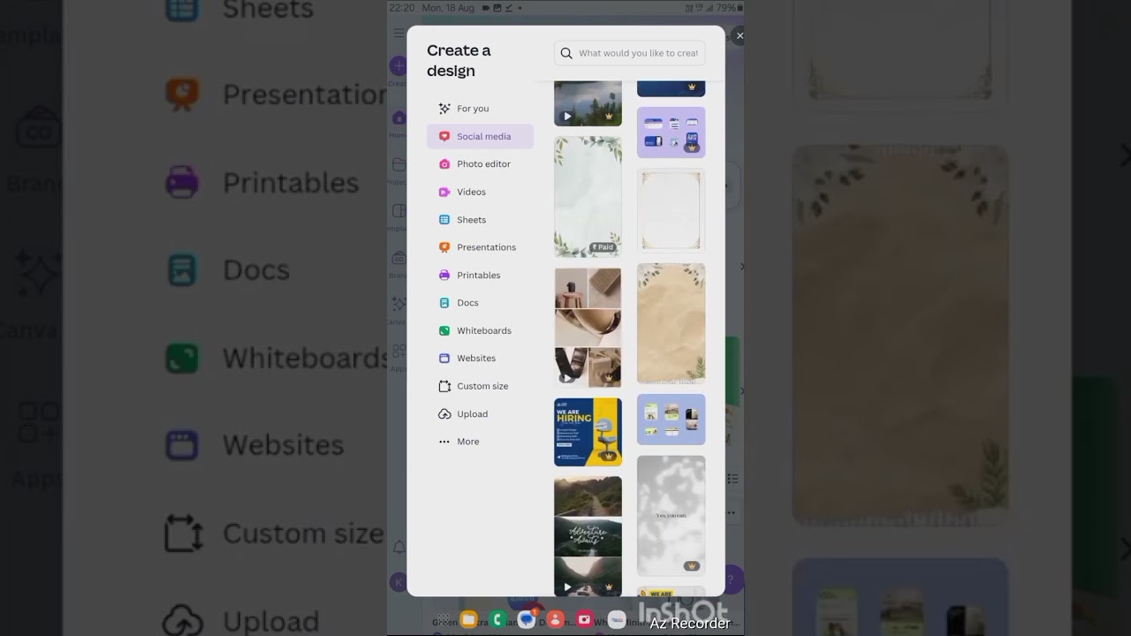Click the Upload cloud icon

coord(444,414)
